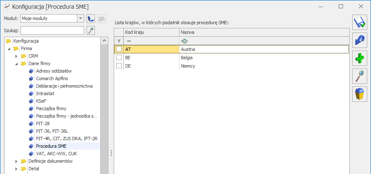This screenshot has width=371, height=174.
Task: Expand the CRM tree node
Action: (x=16, y=56)
